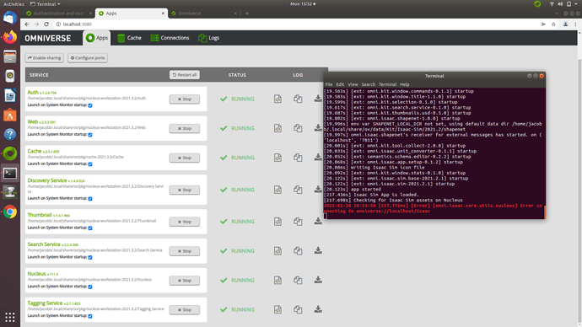The width and height of the screenshot is (582, 327).
Task: Toggle Auth launch on System Monitor startup
Action: coord(90,105)
